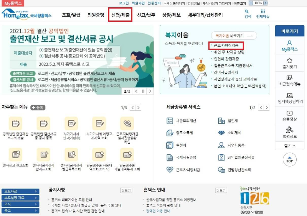Screen dimensions: 307x216
Task: Open 법령정보 gavel icon
Action: 289,129
